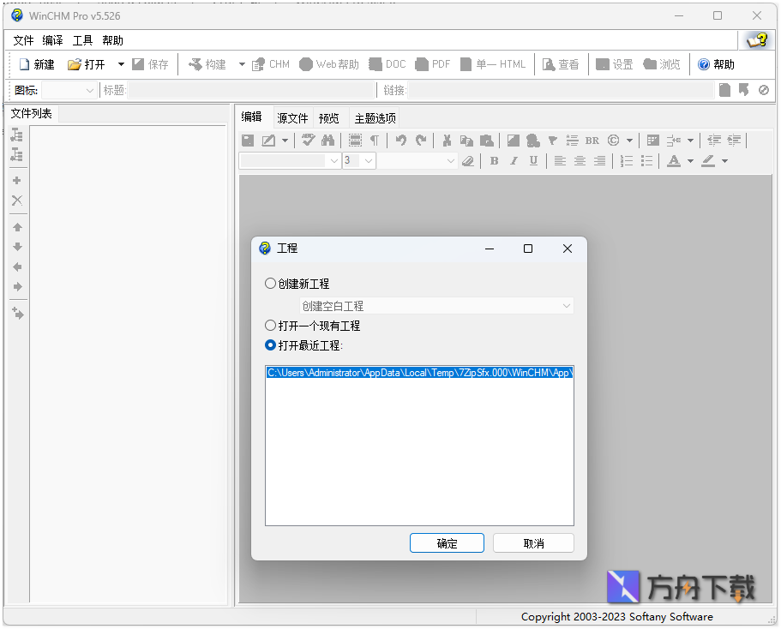Click the 浏览 (Browse) toolbar icon

(661, 63)
